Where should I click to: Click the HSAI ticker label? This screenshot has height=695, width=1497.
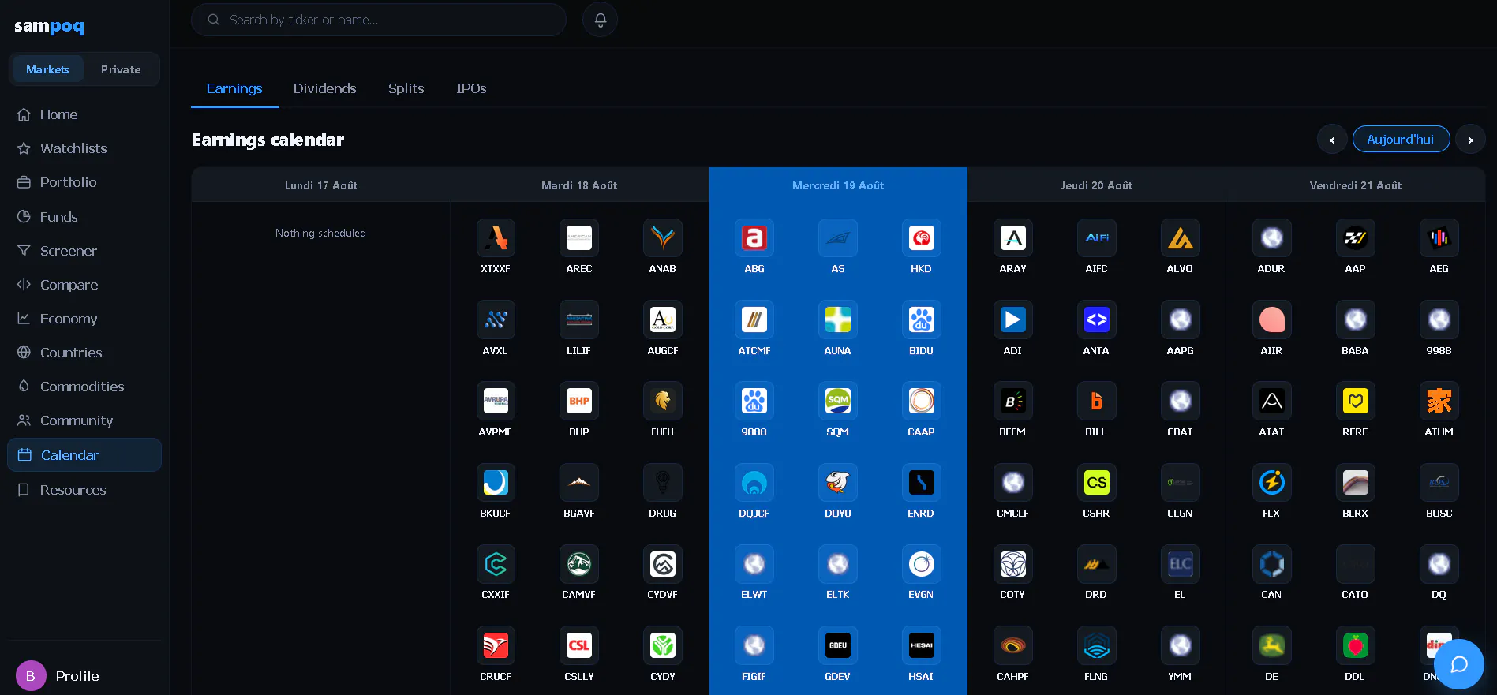click(x=921, y=677)
